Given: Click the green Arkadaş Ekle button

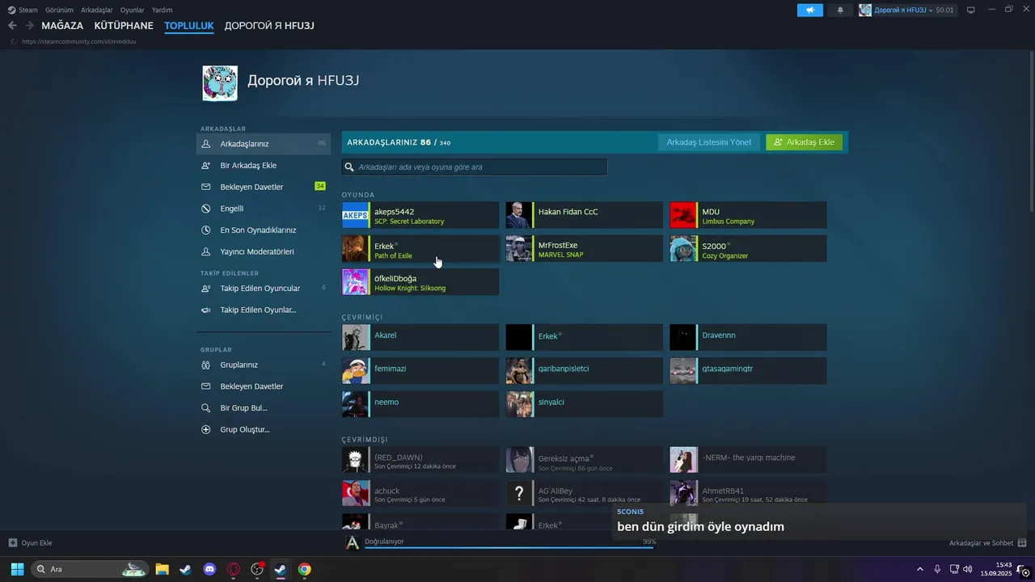Looking at the screenshot, I should pyautogui.click(x=805, y=142).
